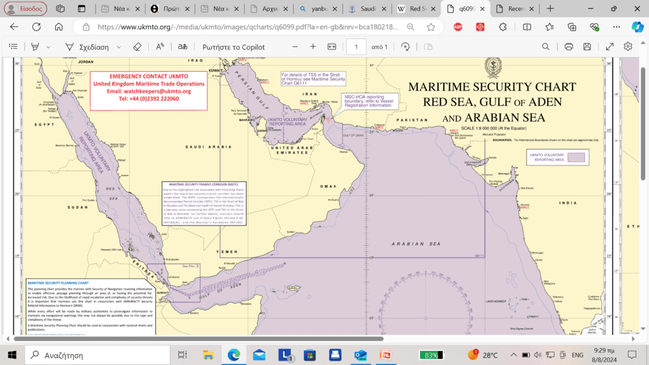The width and height of the screenshot is (649, 365).
Task: Zoom in the PDF with plus
Action: click(313, 47)
